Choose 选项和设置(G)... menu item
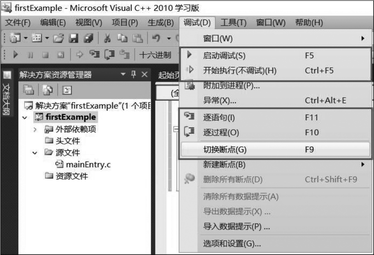The image size is (374, 255). [x=275, y=244]
